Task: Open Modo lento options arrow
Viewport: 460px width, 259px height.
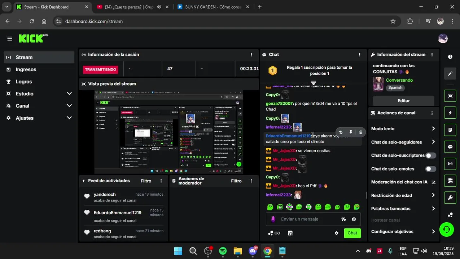Action: point(433,129)
